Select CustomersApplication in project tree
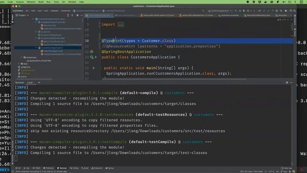 click(52, 48)
